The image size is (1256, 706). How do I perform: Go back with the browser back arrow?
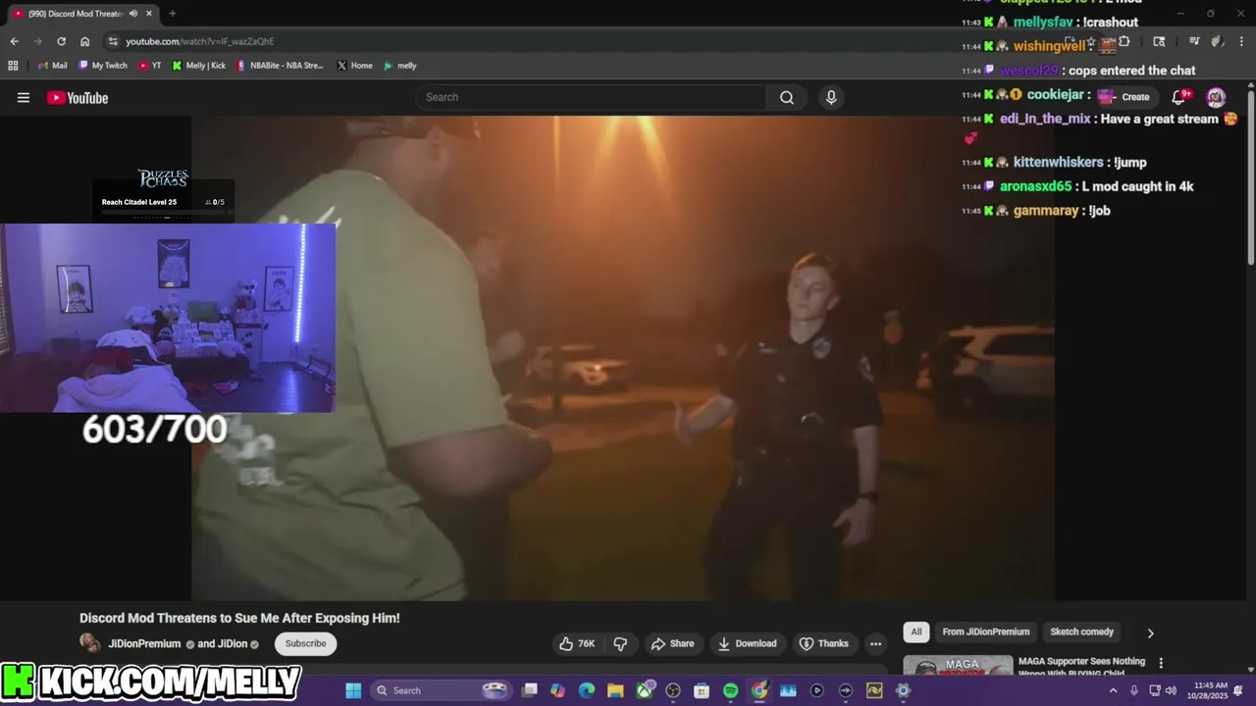click(x=14, y=41)
